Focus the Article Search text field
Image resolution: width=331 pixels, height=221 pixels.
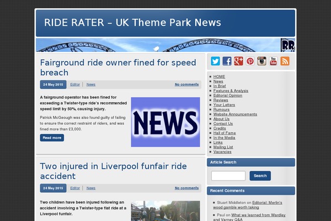tap(228, 176)
